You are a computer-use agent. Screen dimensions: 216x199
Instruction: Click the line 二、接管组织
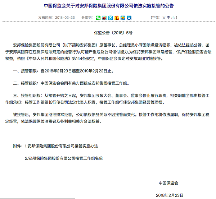[71, 83]
